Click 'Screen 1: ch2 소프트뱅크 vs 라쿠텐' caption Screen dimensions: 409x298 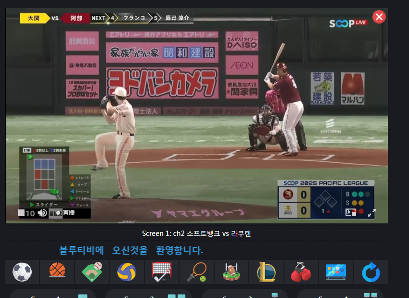[x=196, y=233]
